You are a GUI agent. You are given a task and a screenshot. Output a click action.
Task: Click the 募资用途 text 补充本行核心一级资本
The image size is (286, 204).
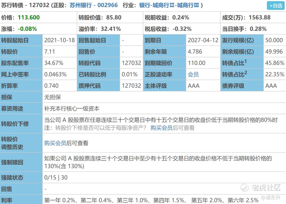point(72,109)
